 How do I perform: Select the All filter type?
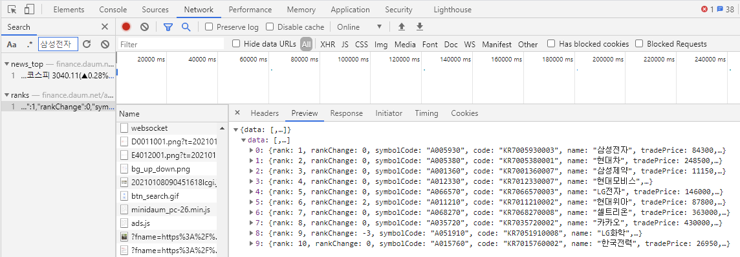[x=307, y=45]
